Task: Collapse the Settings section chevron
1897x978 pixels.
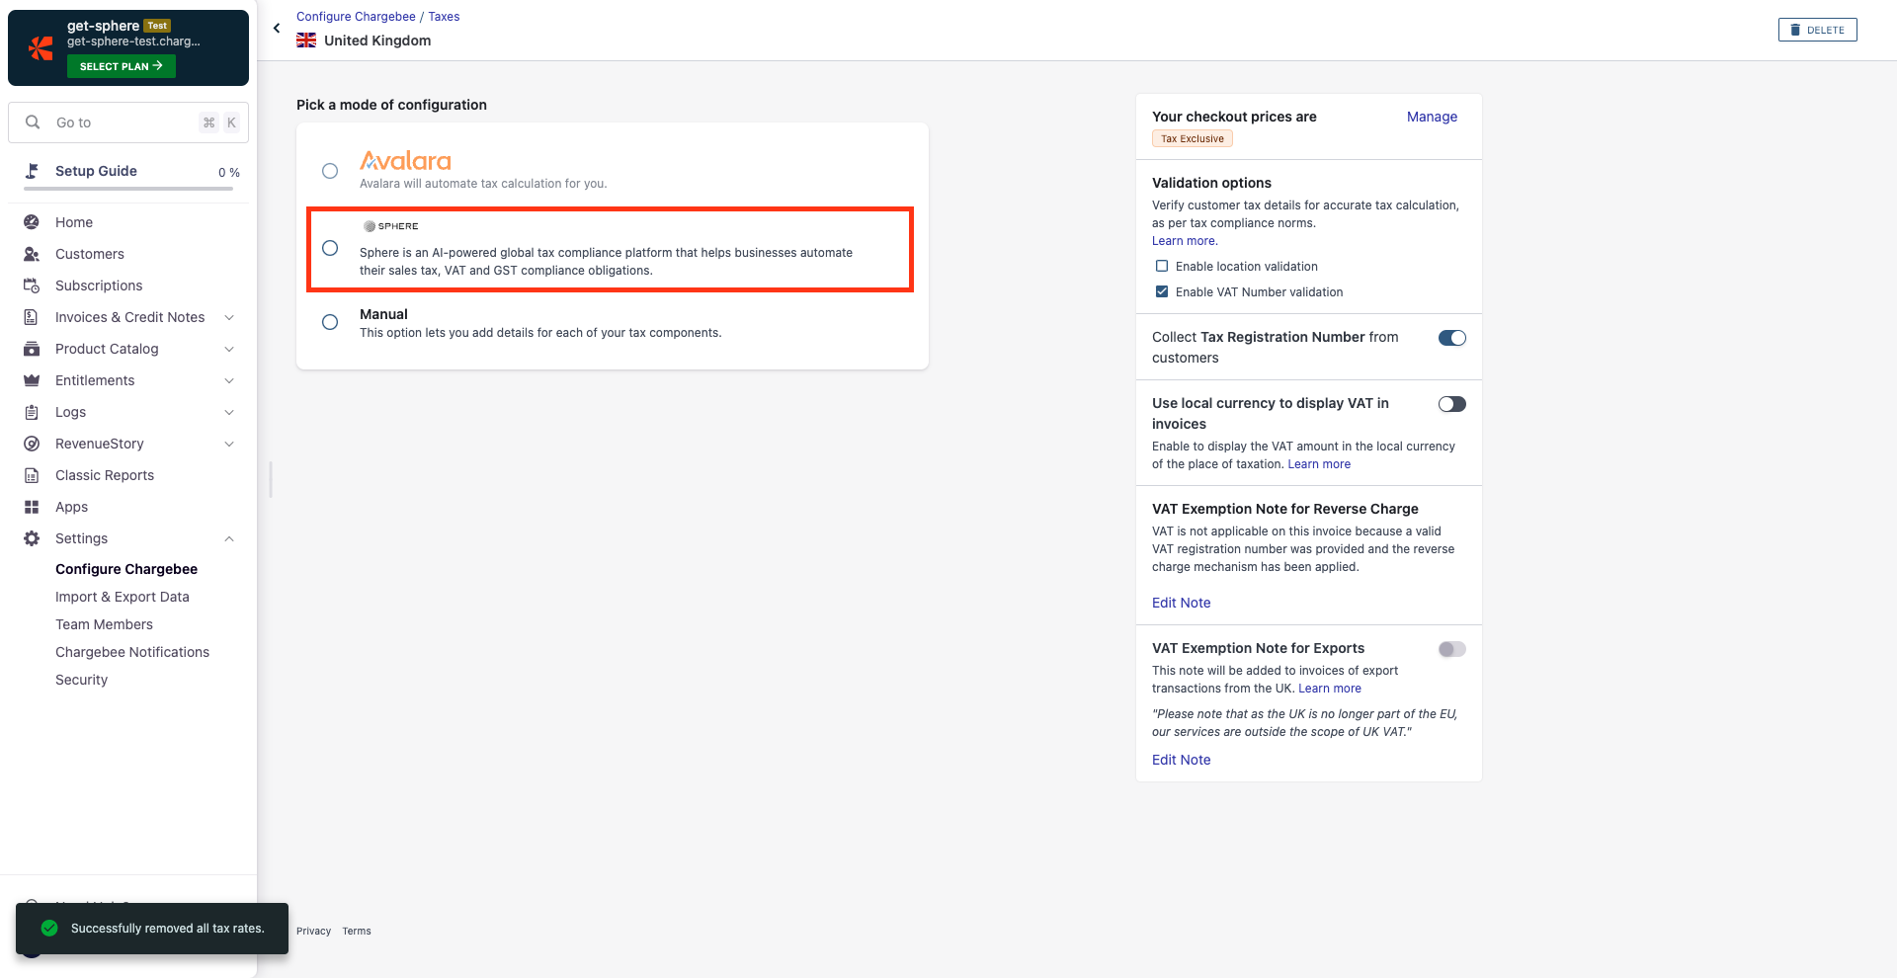Action: [x=229, y=538]
